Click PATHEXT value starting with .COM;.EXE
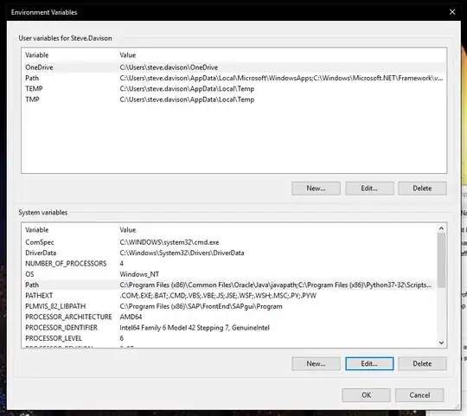Viewport: 467px width, 416px height. click(x=218, y=296)
